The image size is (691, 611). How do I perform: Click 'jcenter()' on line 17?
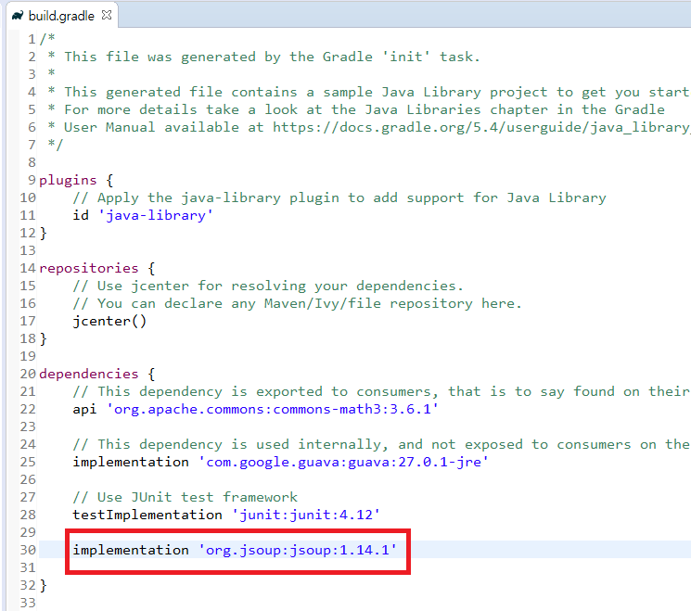(109, 321)
